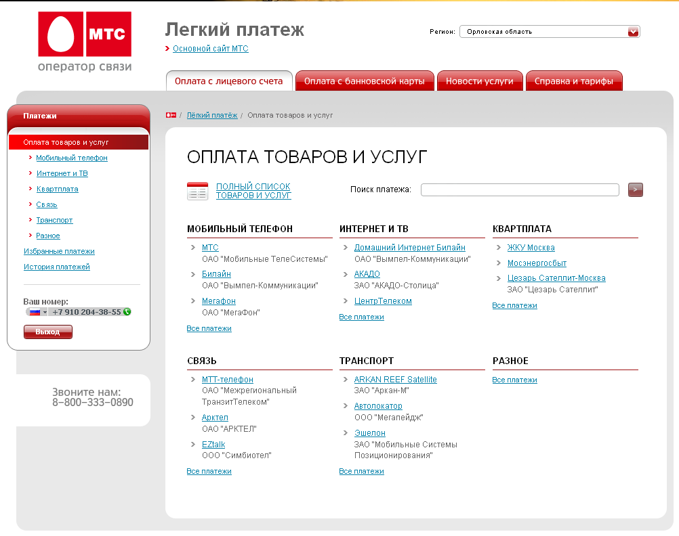The height and width of the screenshot is (536, 679).
Task: Click the MTS egg logo
Action: click(x=61, y=35)
